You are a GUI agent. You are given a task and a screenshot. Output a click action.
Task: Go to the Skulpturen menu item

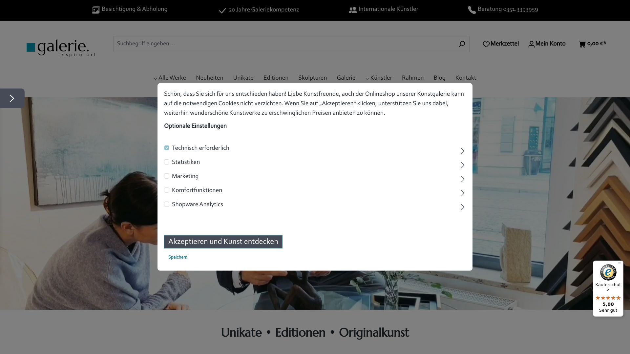coord(312,78)
